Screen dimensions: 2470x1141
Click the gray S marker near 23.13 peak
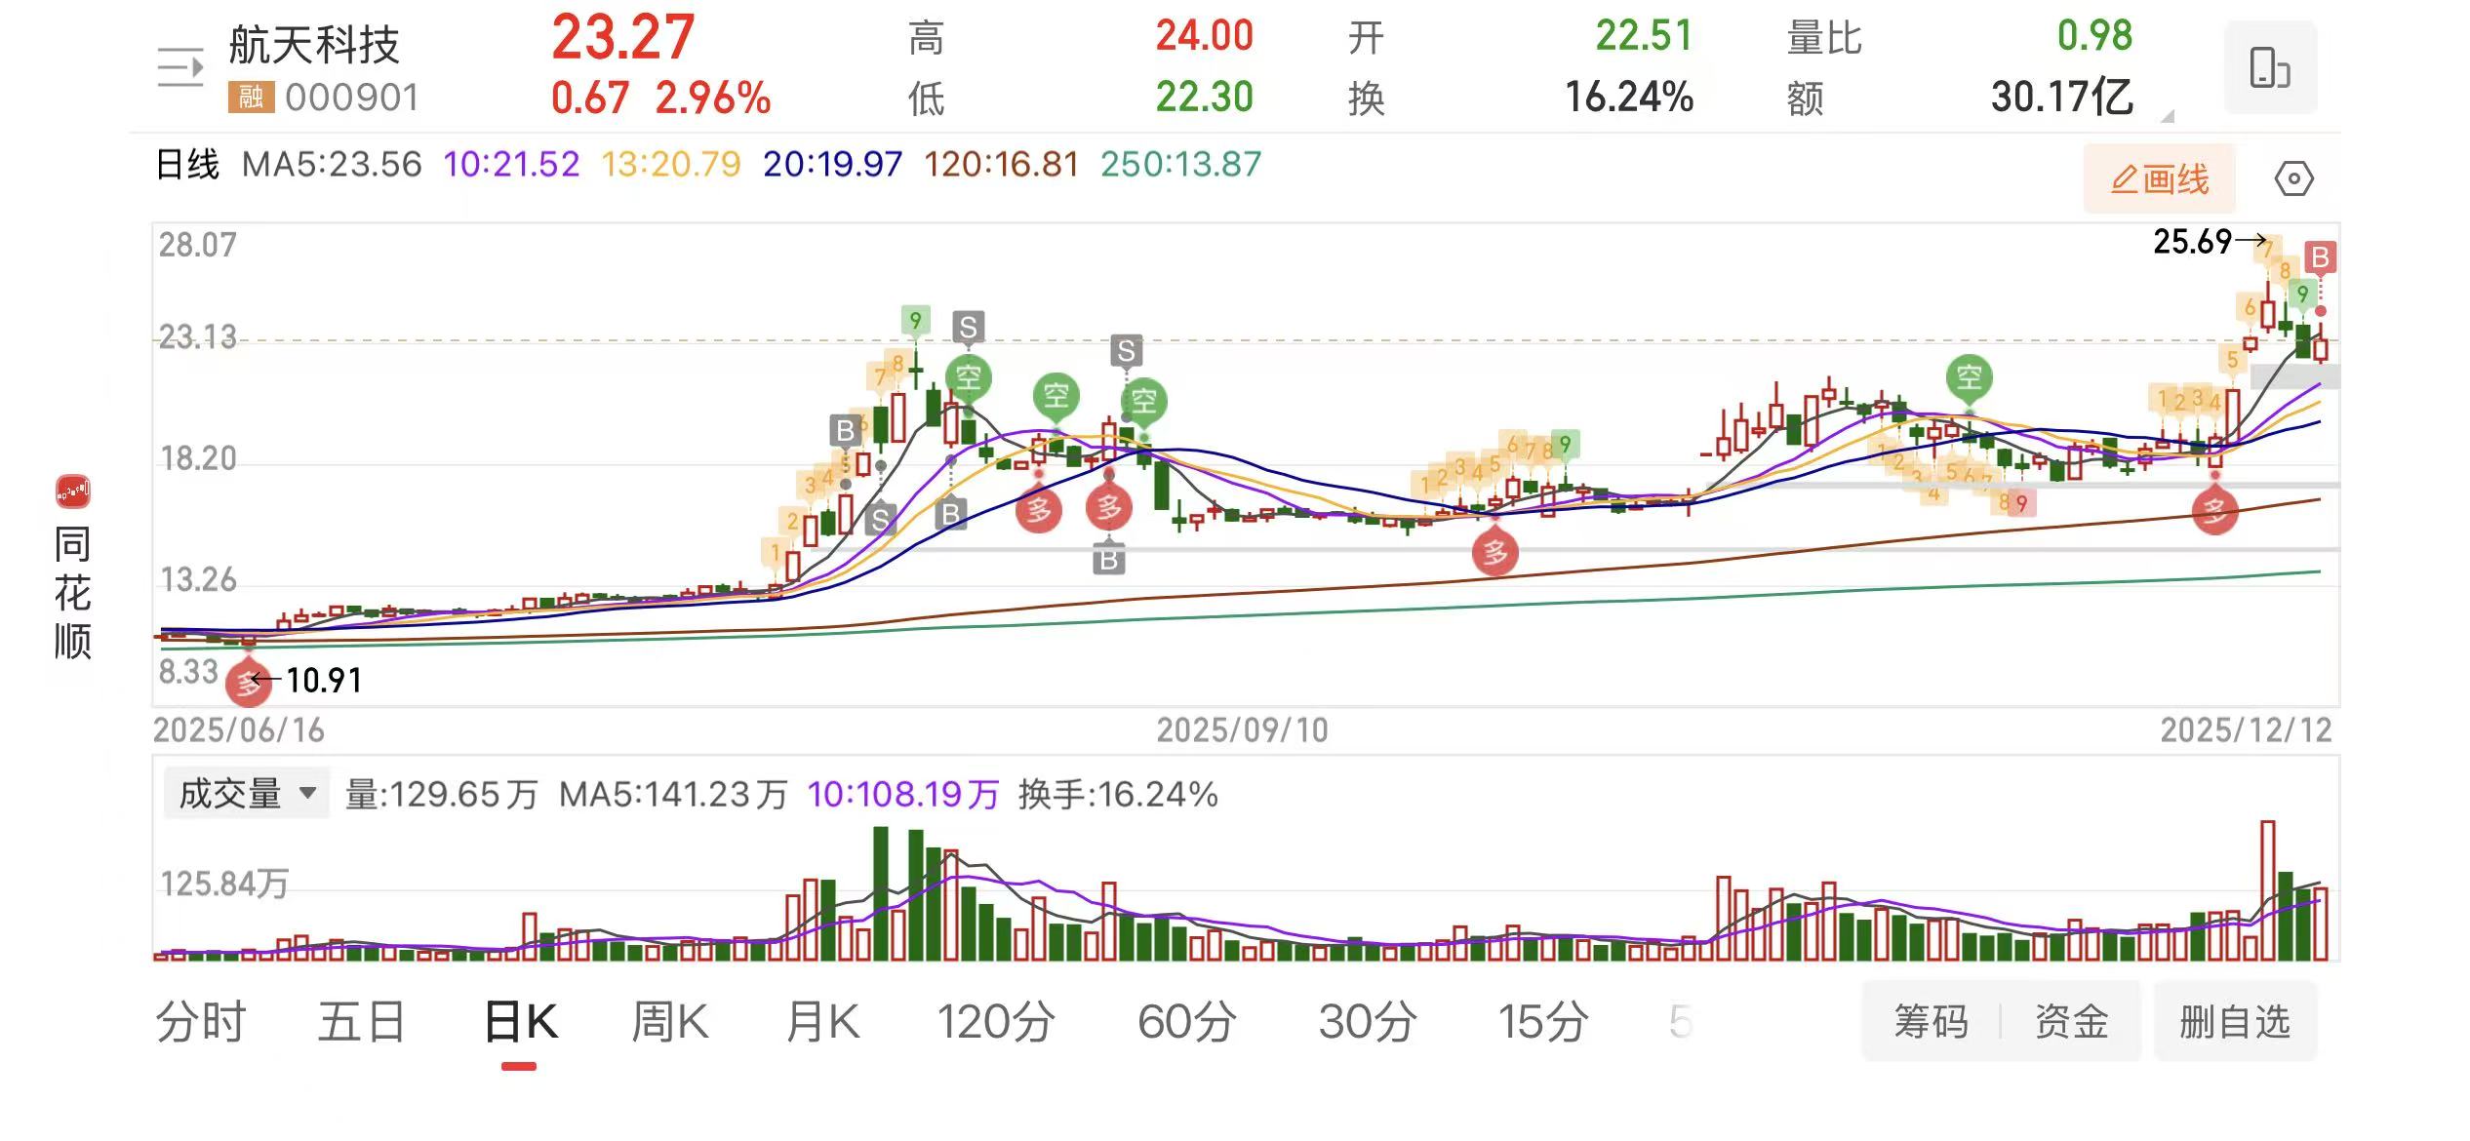pos(967,328)
